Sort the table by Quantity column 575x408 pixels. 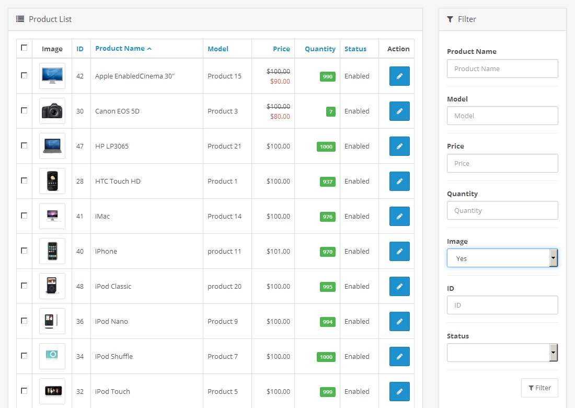point(320,49)
